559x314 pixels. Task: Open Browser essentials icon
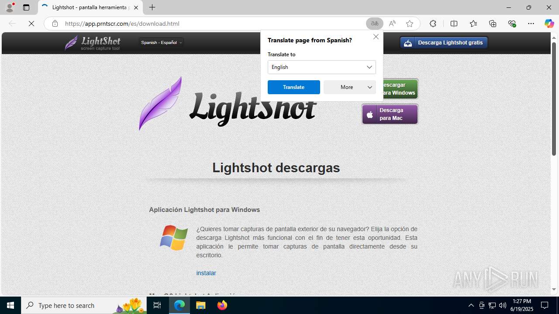pyautogui.click(x=512, y=24)
